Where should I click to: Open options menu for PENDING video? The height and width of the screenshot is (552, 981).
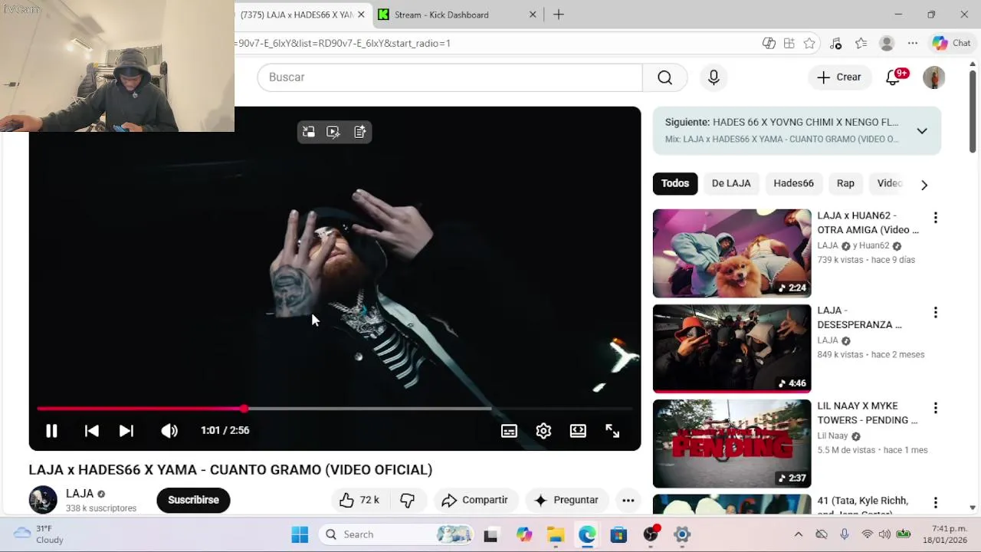click(935, 408)
